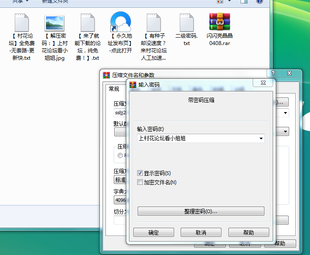The image size is (310, 255).
Task: Uncheck the 显示密码 checkbox
Action: (x=140, y=173)
